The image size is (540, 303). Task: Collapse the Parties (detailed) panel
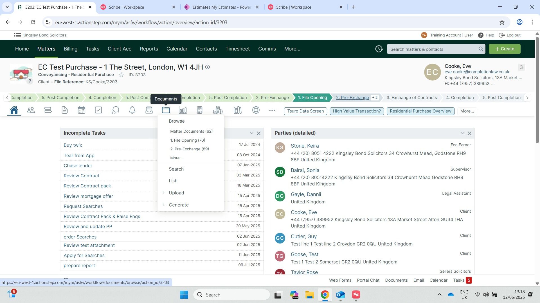click(x=462, y=133)
